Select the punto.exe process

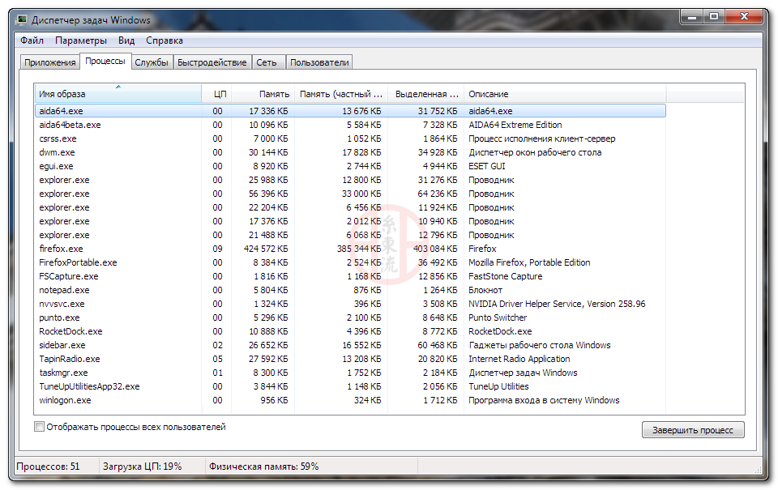(350, 317)
